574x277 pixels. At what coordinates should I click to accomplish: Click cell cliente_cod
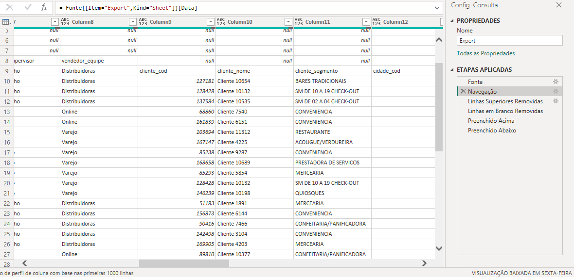click(177, 71)
